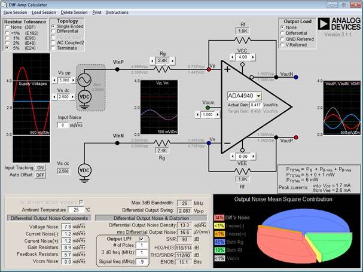Edit the # of Poles field
363x272 pixels.
click(x=142, y=245)
